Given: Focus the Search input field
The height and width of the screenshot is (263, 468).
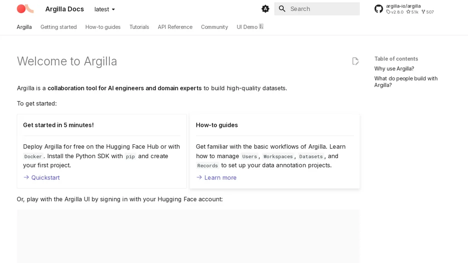Looking at the screenshot, I should (317, 9).
